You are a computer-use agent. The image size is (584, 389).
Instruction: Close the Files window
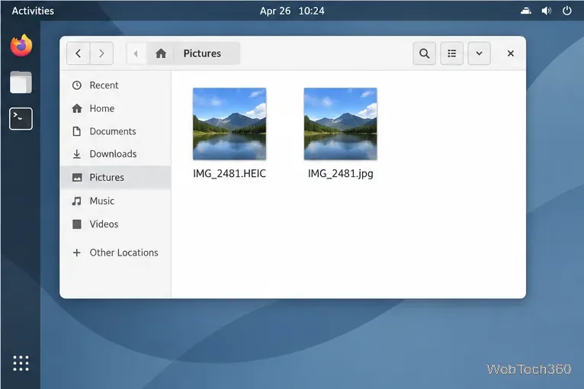[x=511, y=53]
